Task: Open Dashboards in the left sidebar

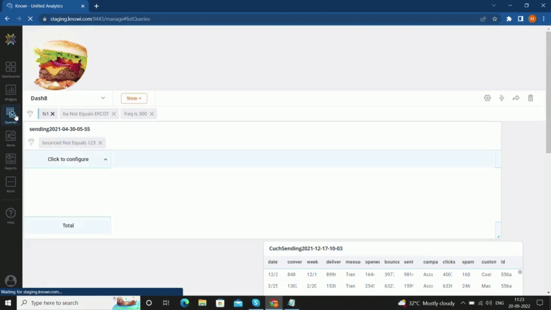Action: click(10, 68)
